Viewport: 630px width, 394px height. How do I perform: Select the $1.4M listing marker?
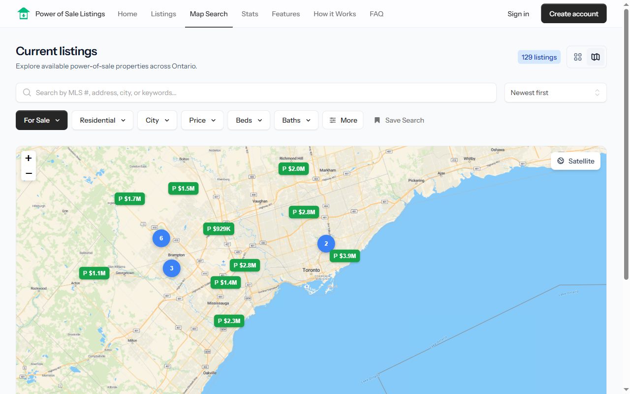pos(225,283)
